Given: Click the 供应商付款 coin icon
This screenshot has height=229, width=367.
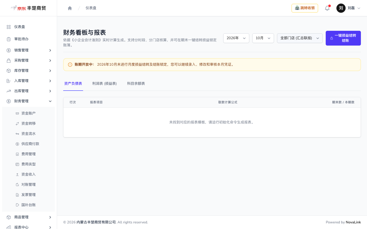Looking at the screenshot, I should (17, 144).
